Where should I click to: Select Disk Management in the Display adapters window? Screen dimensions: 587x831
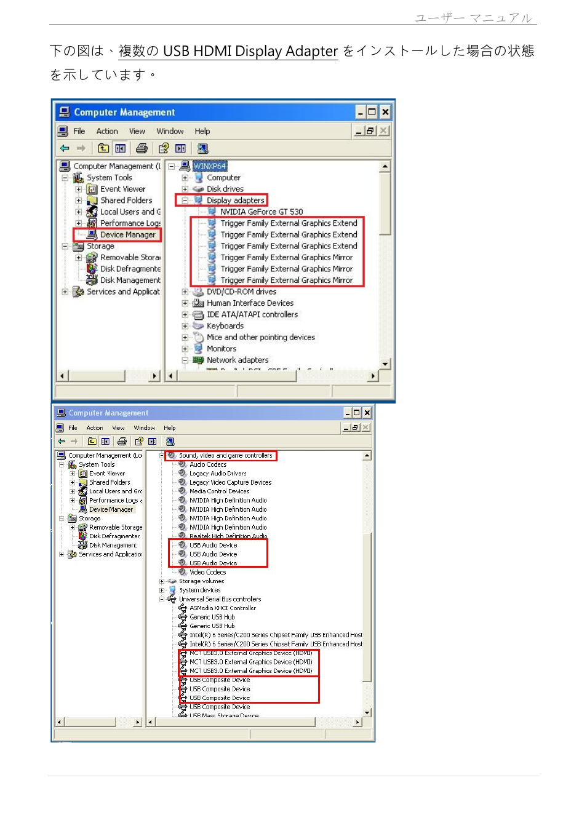point(130,280)
